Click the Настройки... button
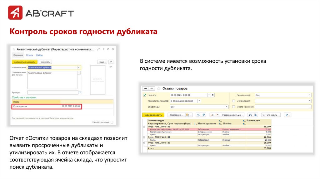Screen dimensions: 320x179 click(x=176, y=115)
